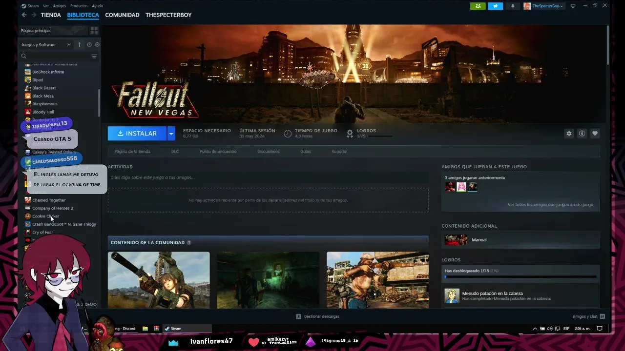
Task: Select Black Desert in library list
Action: 44,88
